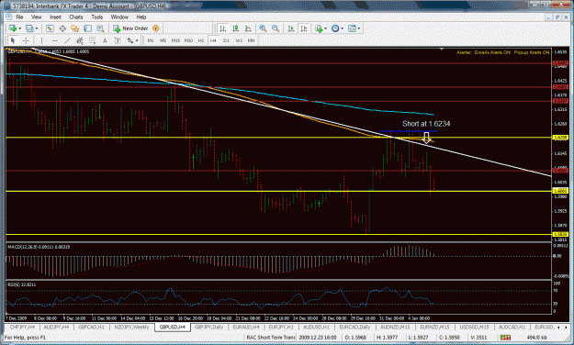Select the Equidistant Channel tool
Image resolution: width=574 pixels, height=345 pixels.
pyautogui.click(x=80, y=40)
